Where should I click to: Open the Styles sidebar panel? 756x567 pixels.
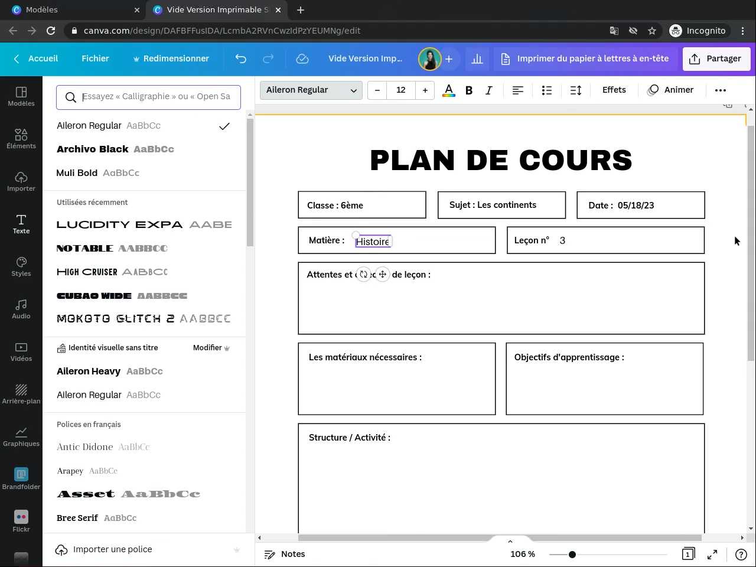21,267
